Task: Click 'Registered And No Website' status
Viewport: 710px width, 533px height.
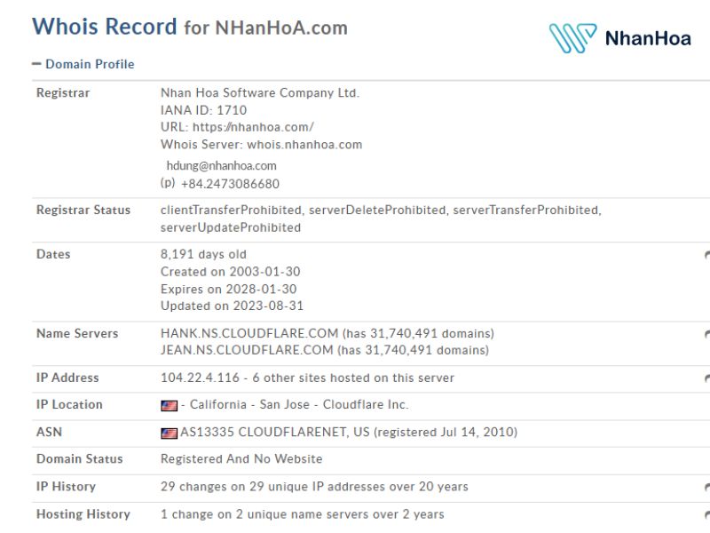Action: tap(241, 458)
